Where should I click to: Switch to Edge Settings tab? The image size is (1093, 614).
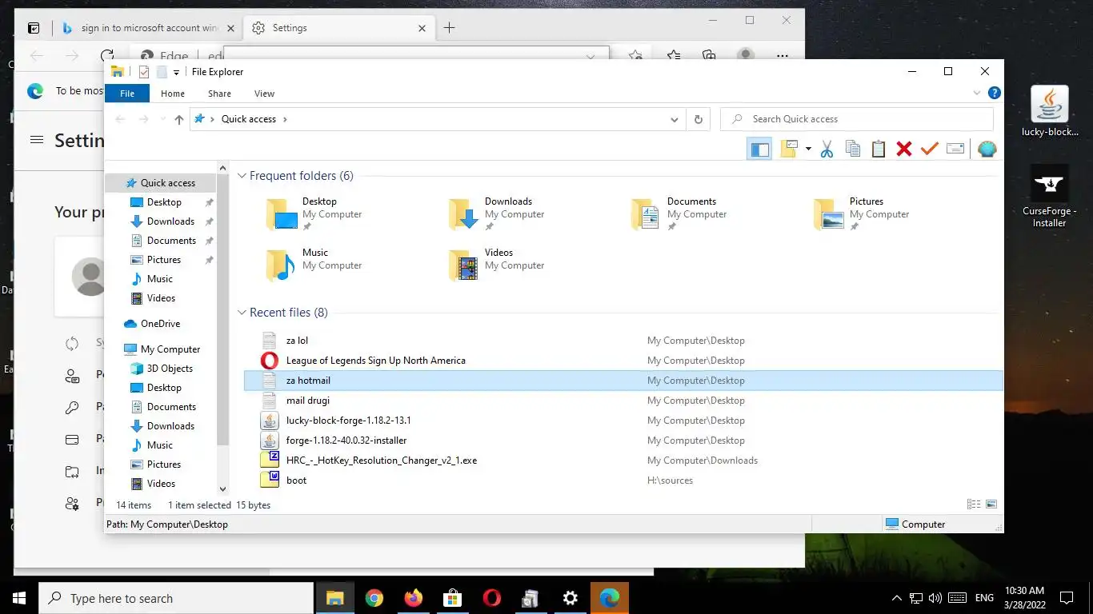point(338,28)
